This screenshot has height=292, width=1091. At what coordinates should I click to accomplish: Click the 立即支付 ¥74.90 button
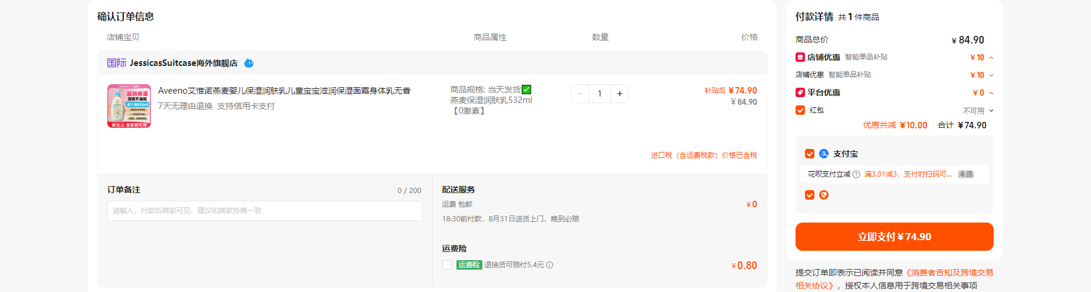click(894, 237)
